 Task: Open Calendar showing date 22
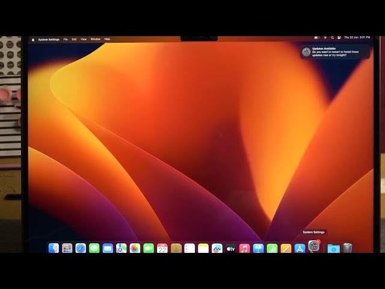tap(162, 248)
